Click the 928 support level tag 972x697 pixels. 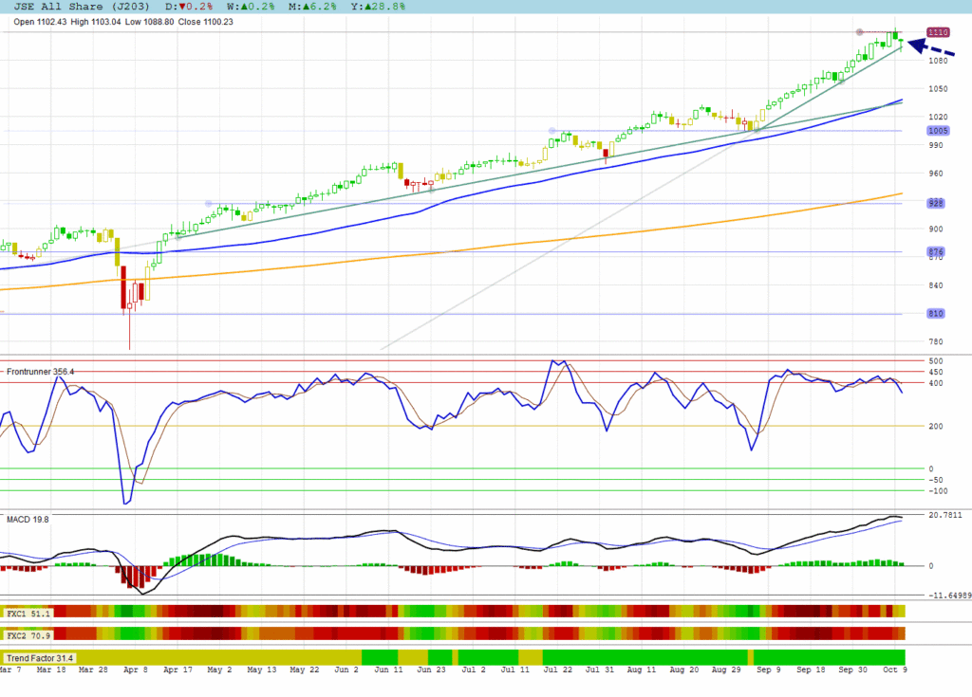[936, 203]
